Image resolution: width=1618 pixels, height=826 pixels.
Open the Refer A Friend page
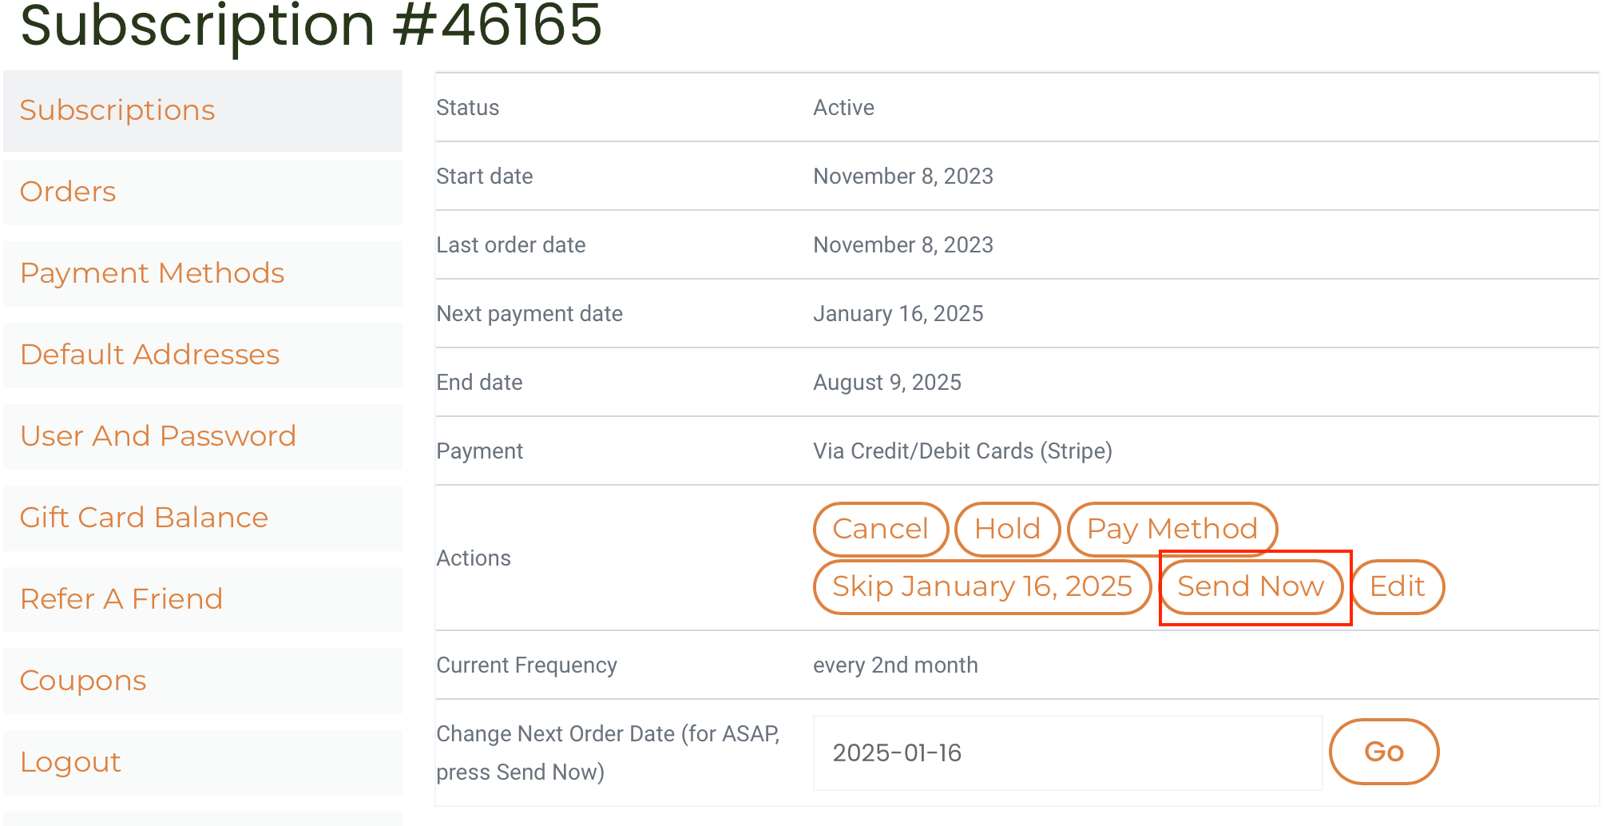[121, 599]
